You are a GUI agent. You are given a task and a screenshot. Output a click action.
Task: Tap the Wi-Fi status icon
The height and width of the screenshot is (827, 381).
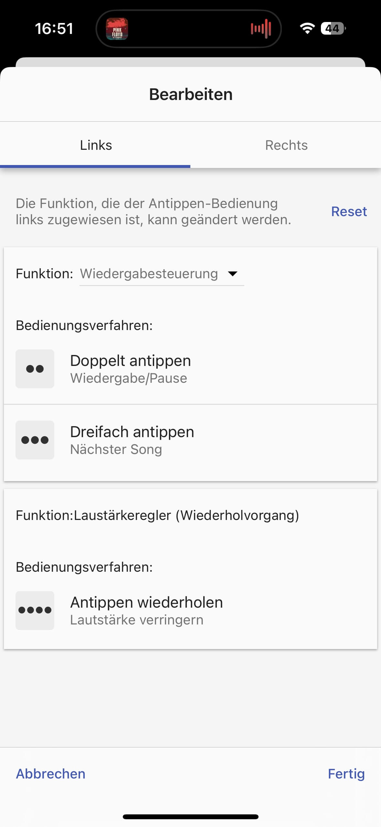(307, 28)
